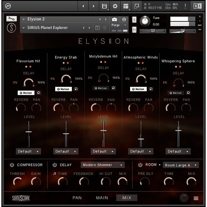Click Room PRE DLY knob

click(x=145, y=181)
